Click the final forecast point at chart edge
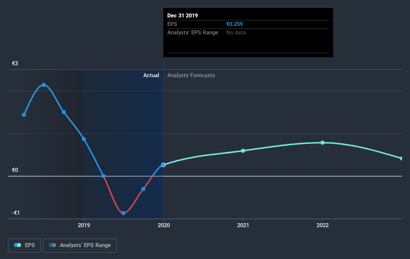Screen dimensions: 410x259 (x=402, y=158)
